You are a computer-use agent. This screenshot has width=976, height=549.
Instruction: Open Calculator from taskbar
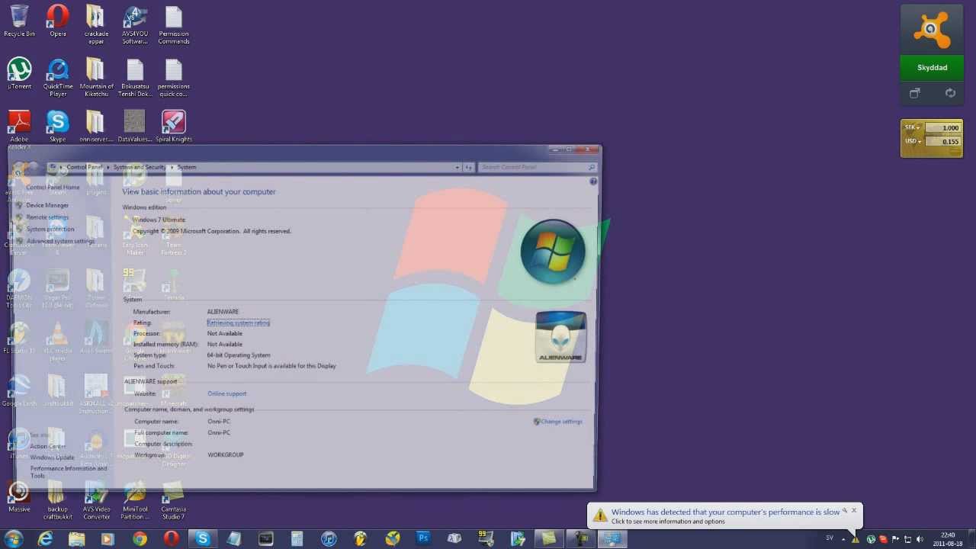point(297,539)
